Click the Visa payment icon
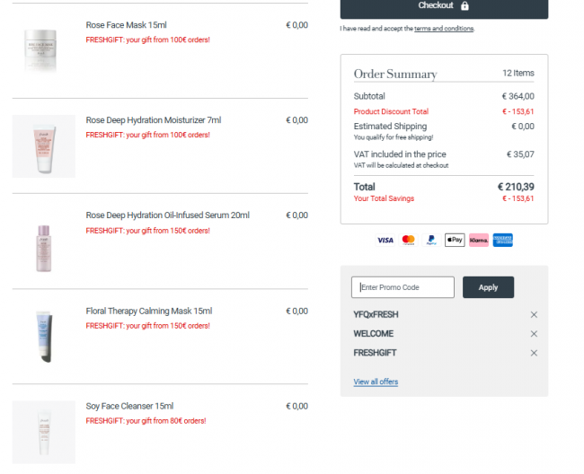Screen dimensions: 584x474 click(385, 240)
